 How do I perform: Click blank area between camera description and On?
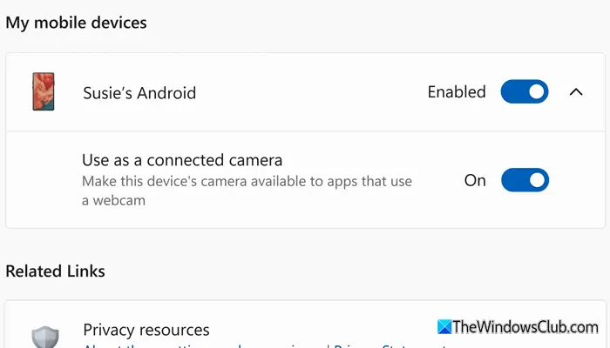pos(438,181)
